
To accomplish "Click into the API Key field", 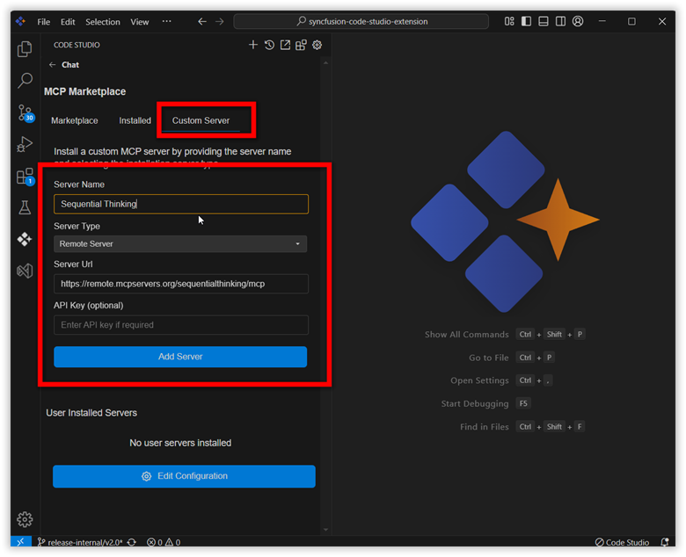I will click(x=180, y=325).
